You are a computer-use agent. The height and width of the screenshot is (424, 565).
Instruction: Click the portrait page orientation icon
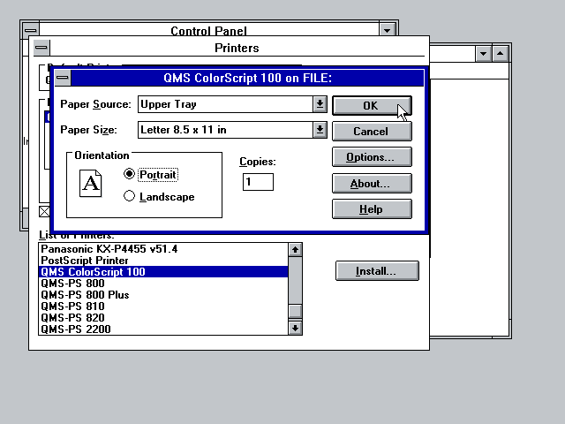[90, 183]
